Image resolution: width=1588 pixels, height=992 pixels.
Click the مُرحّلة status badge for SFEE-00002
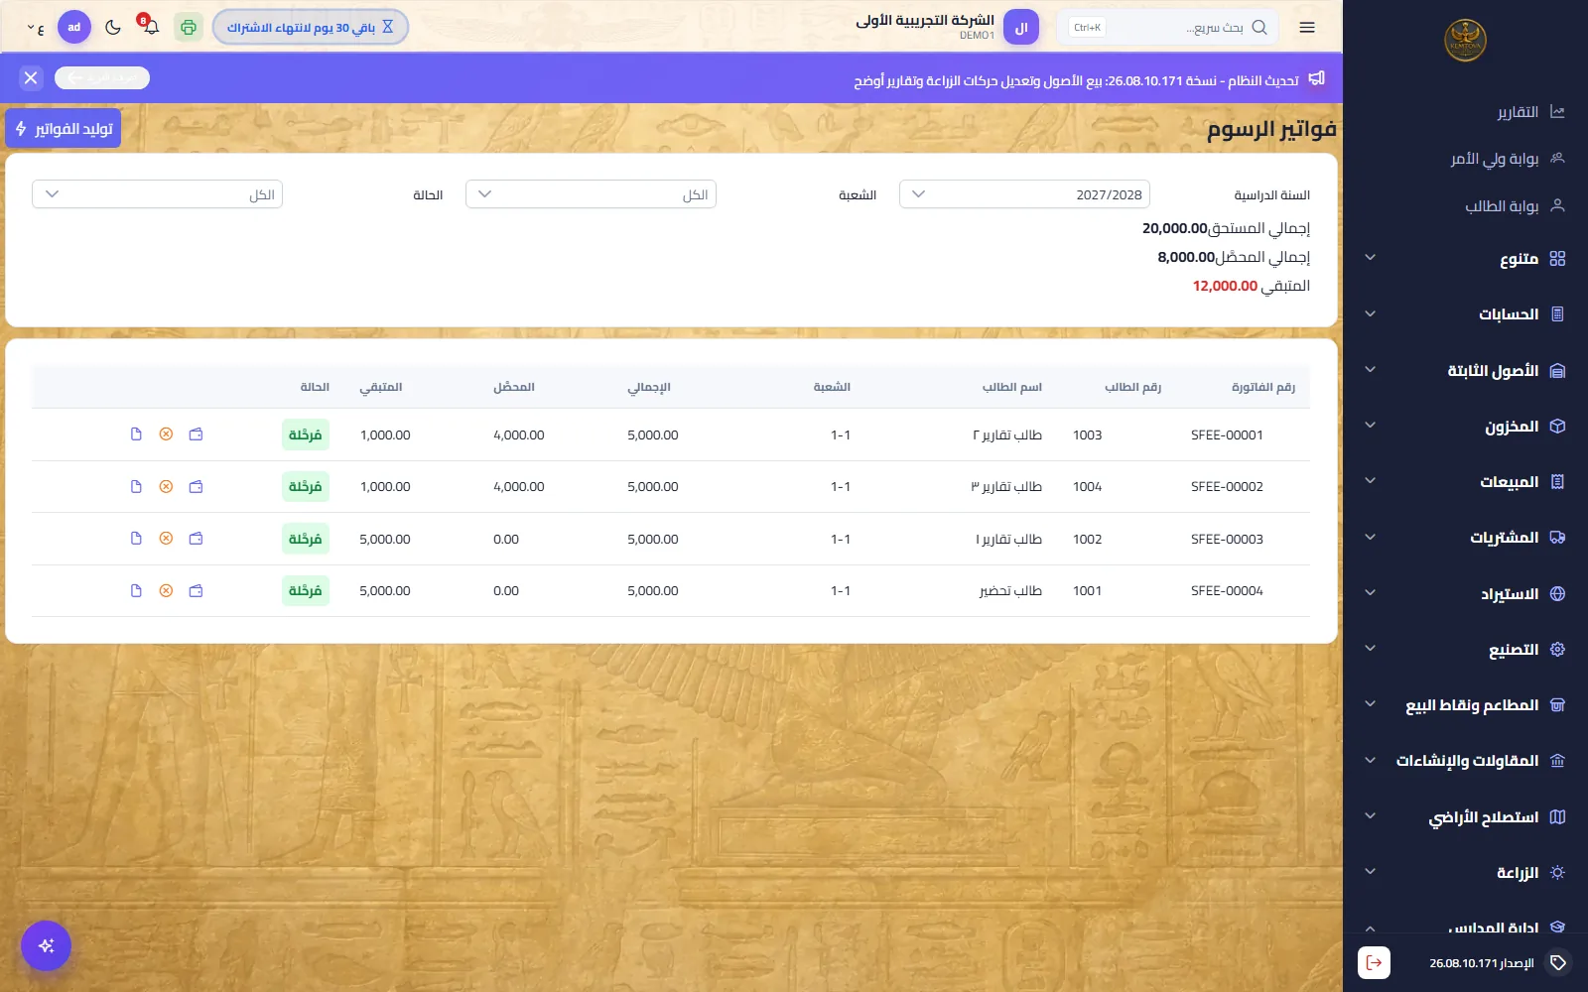tap(306, 487)
